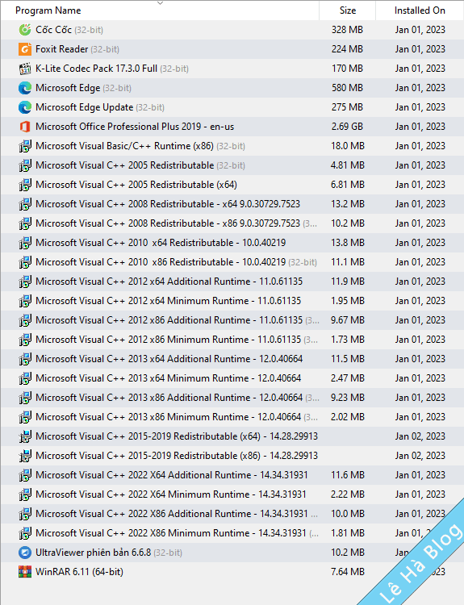Click icon of Visual C++ 2013 x64 Minimum Runtime
The image size is (464, 605).
tap(25, 378)
